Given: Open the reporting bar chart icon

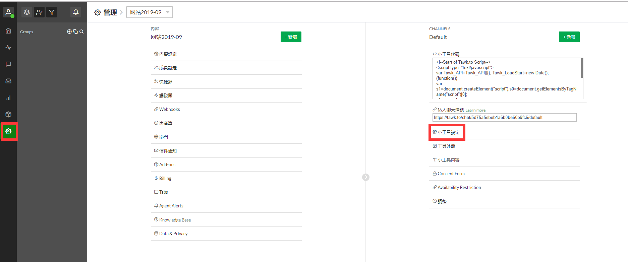Looking at the screenshot, I should [8, 98].
